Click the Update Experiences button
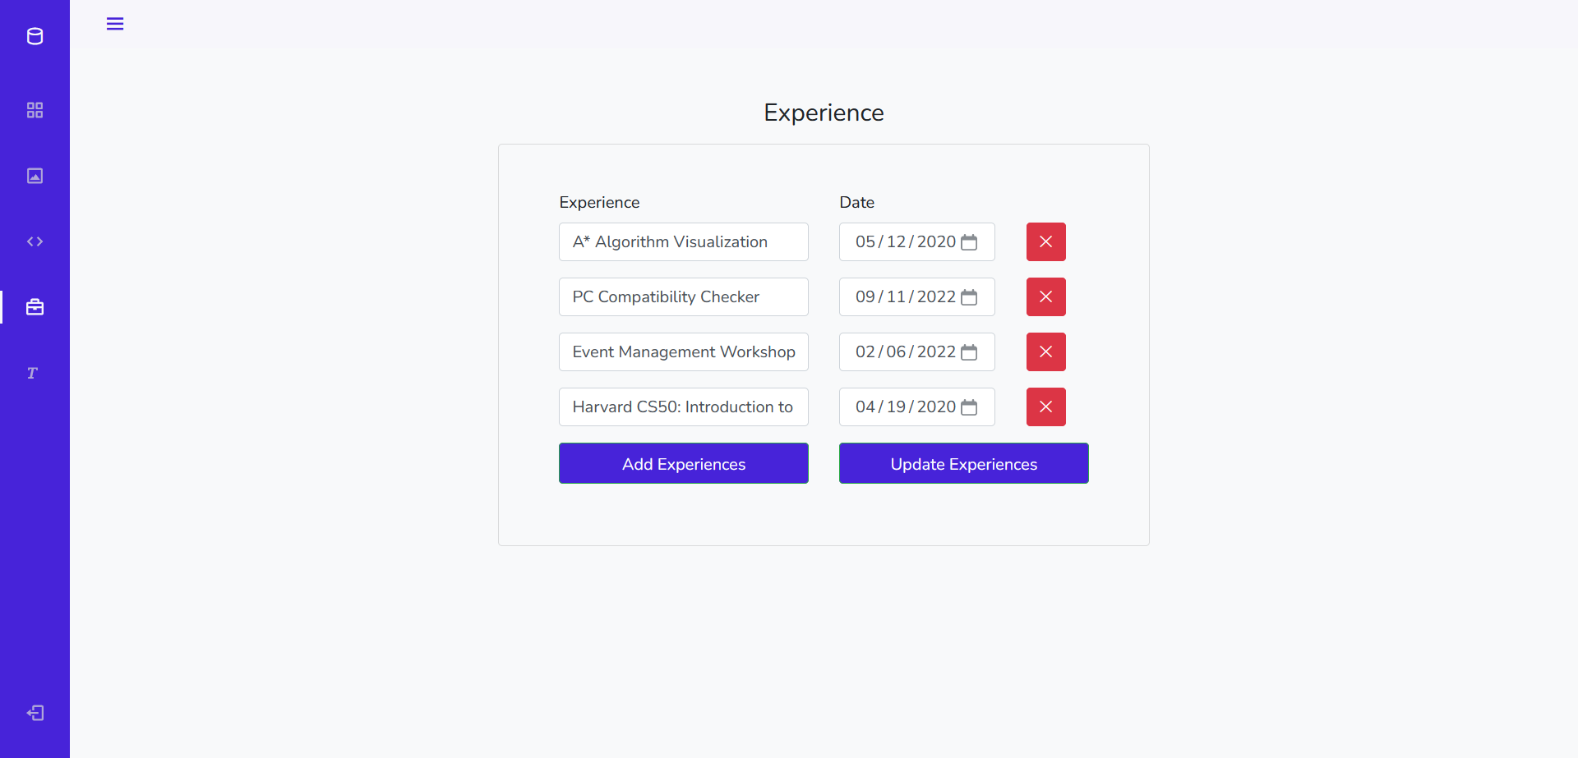The image size is (1578, 758). [963, 463]
